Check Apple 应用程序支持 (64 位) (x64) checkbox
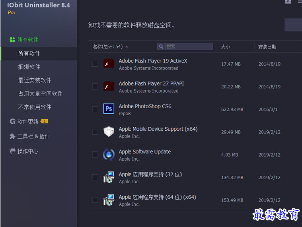Viewport: 302px width, 227px height. [x=95, y=200]
